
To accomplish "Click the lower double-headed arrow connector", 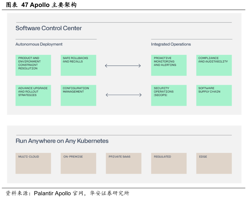I will pyautogui.click(x=123, y=95).
